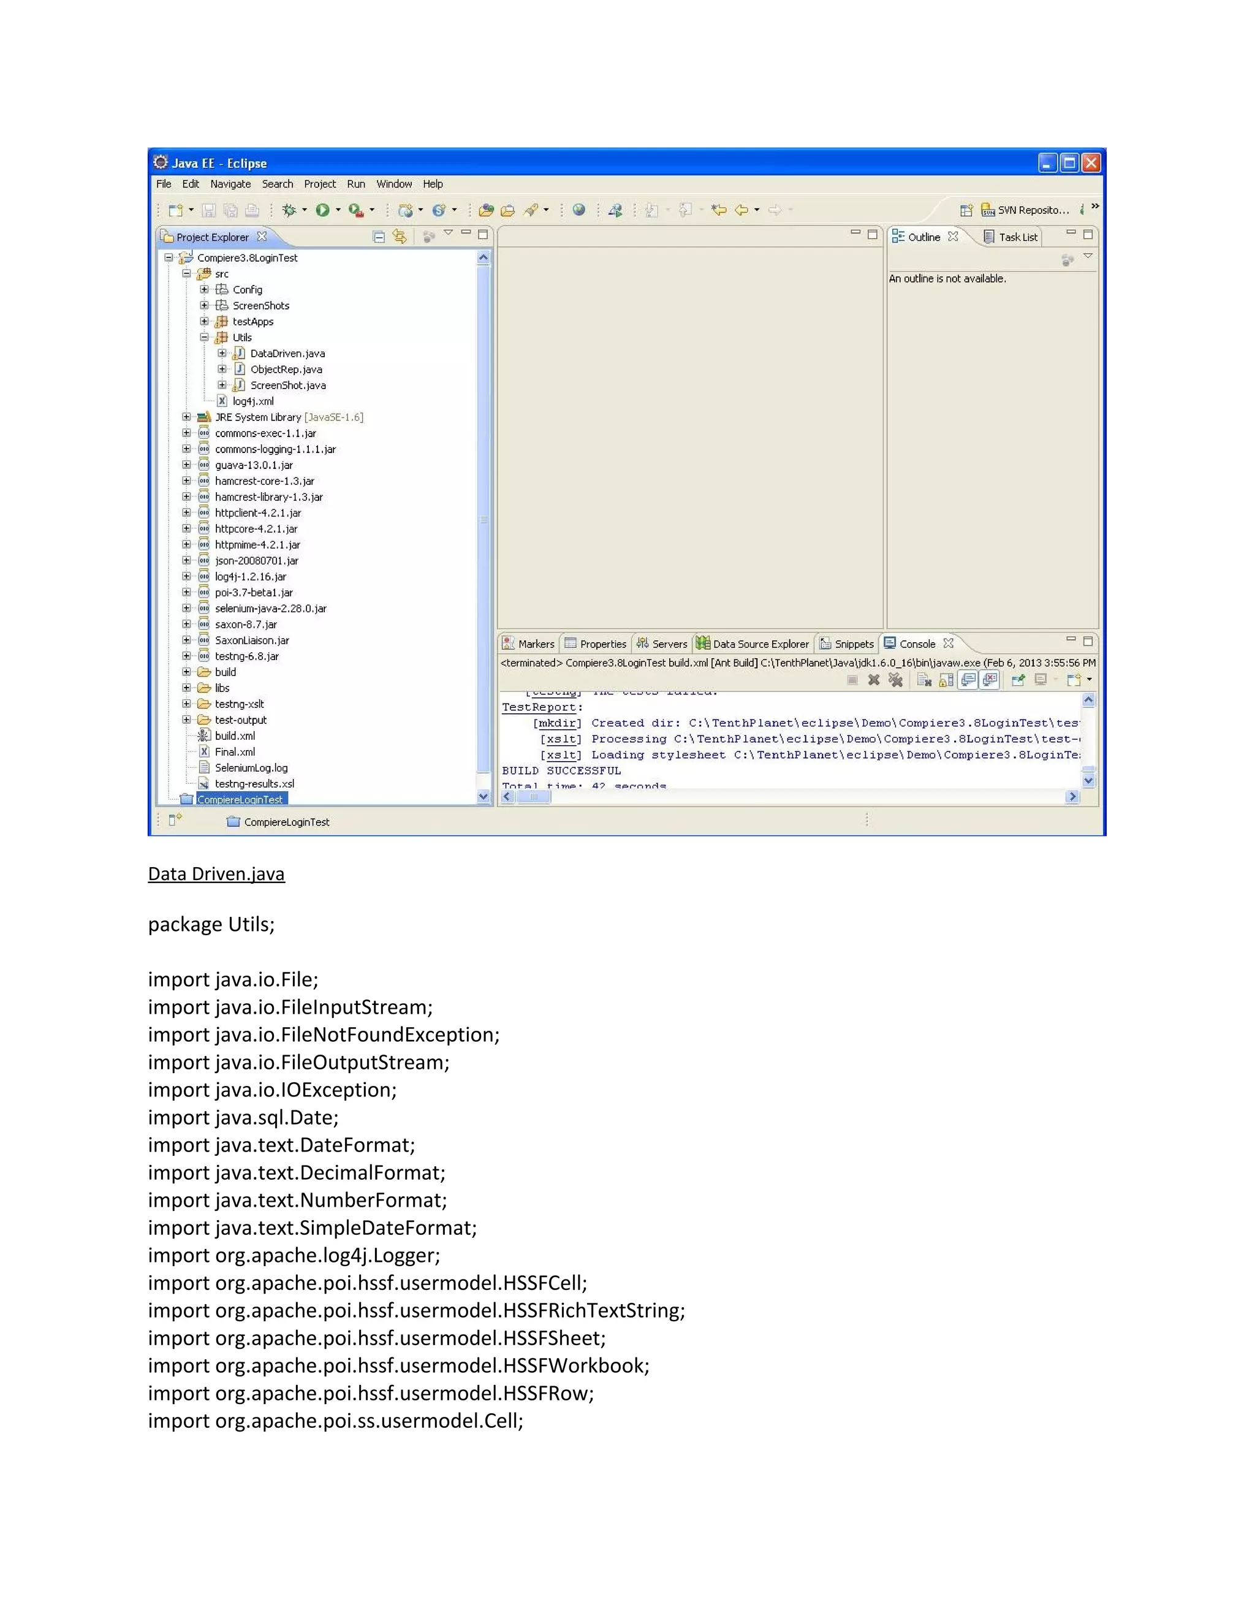Select SeleniumLog.log file
This screenshot has width=1255, height=1624.
251,768
